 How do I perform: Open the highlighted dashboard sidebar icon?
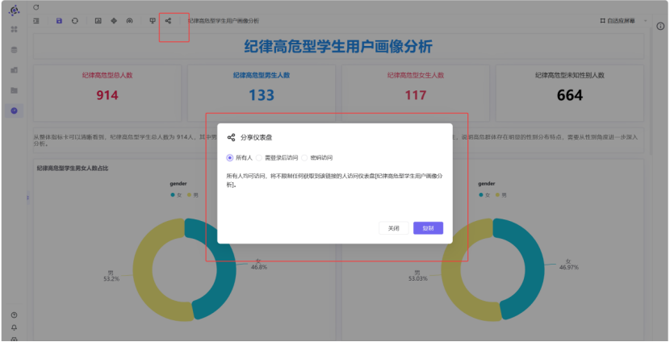tap(14, 111)
